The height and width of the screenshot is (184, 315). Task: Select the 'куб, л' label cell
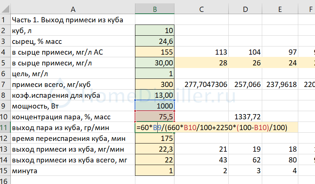[x=73, y=30]
